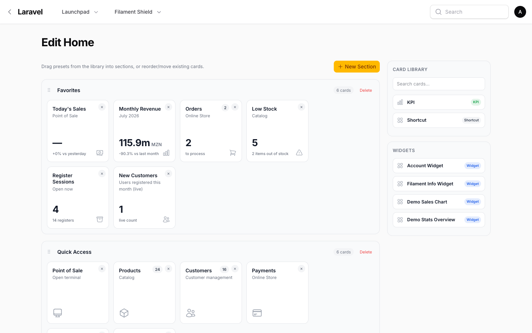Click the KPI bar chart icon
This screenshot has height=333, width=532.
click(x=400, y=102)
